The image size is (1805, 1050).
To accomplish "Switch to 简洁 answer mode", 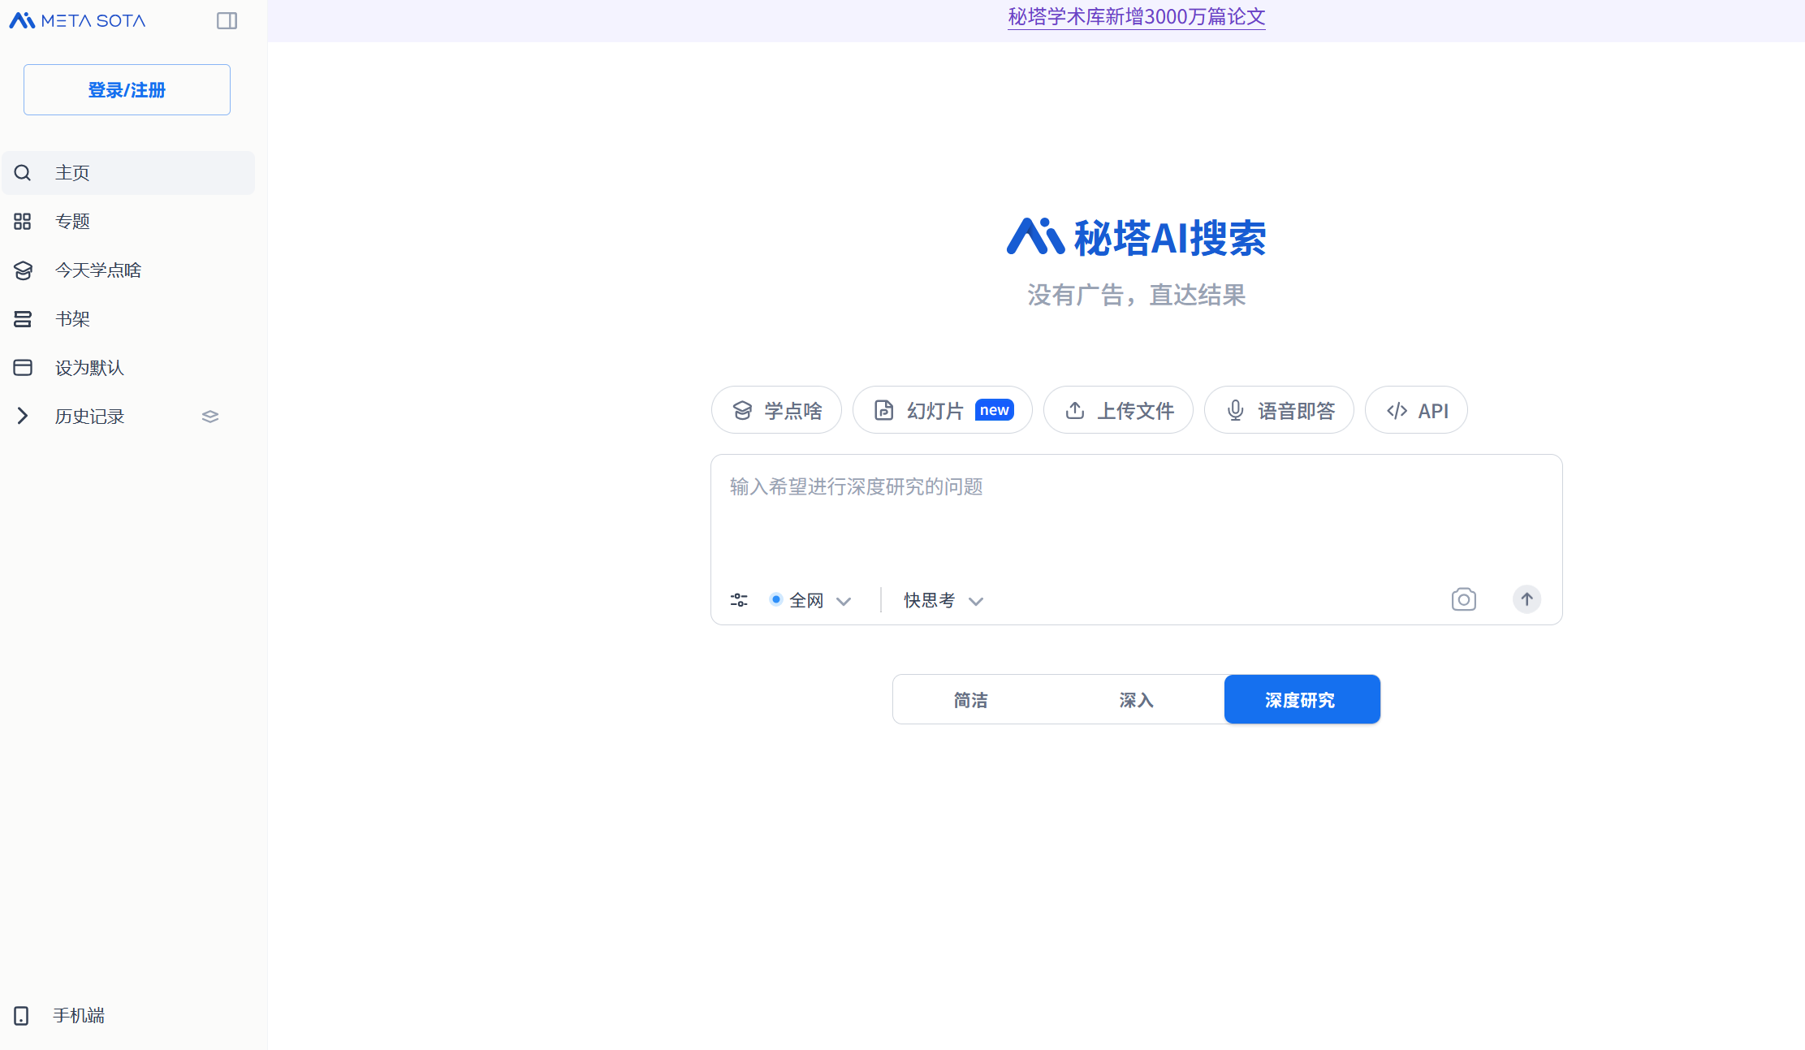I will click(x=970, y=699).
